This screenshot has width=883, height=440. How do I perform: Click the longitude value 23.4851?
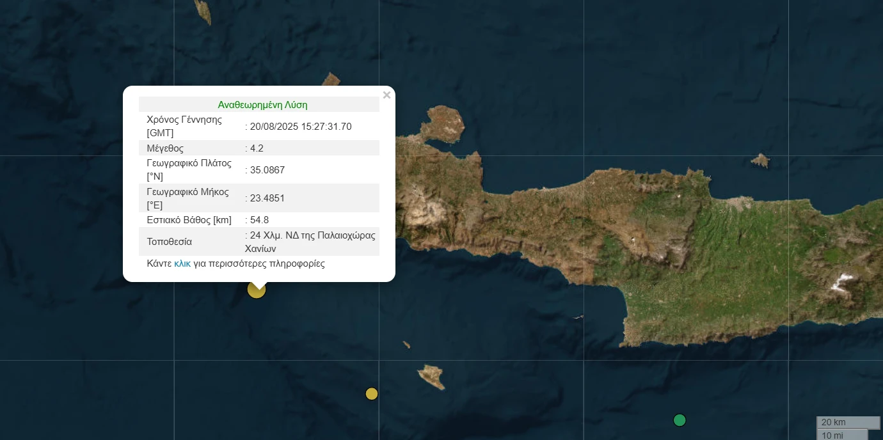[x=267, y=198]
